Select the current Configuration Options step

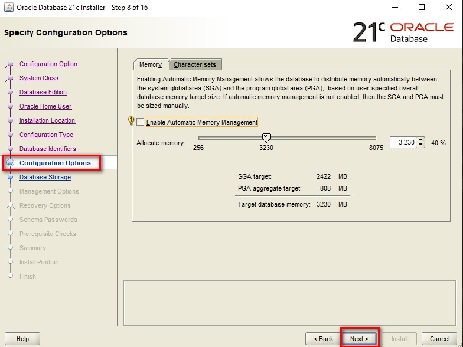pyautogui.click(x=55, y=163)
